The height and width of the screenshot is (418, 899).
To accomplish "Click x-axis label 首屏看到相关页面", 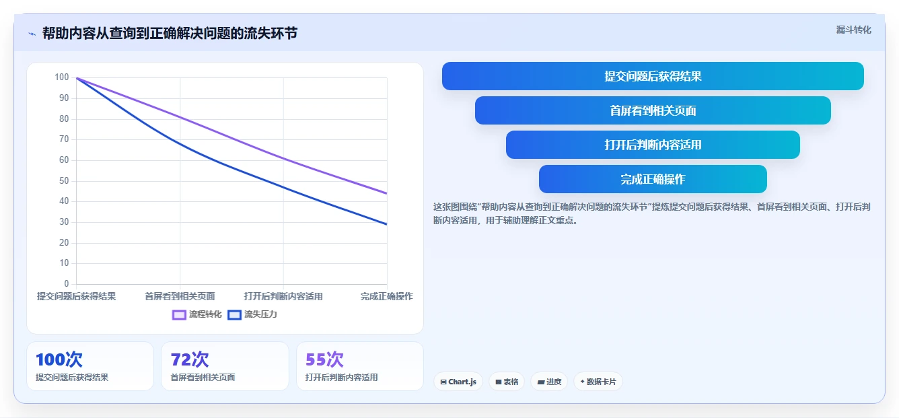I will (x=180, y=296).
